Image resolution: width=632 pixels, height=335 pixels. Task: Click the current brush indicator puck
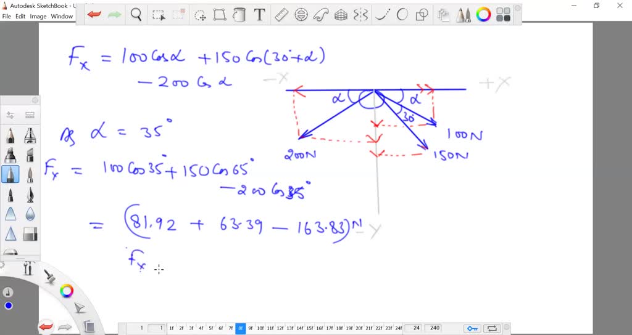click(8, 293)
